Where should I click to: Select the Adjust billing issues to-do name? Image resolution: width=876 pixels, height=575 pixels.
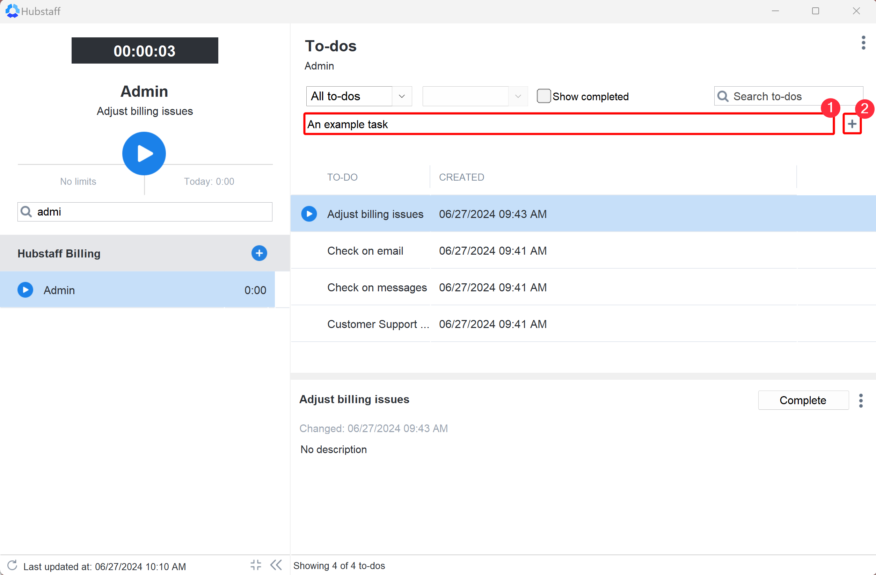375,214
